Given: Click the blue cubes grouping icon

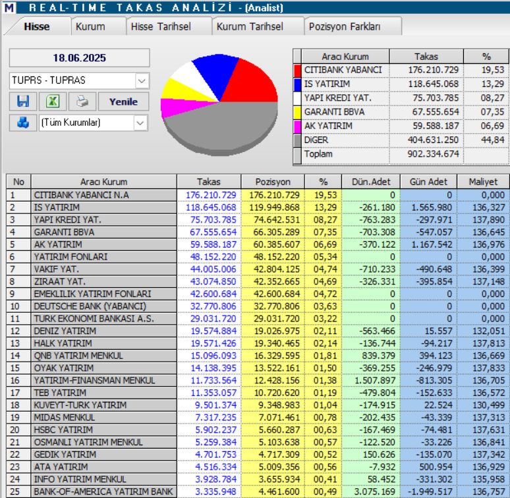Looking at the screenshot, I should pos(23,123).
